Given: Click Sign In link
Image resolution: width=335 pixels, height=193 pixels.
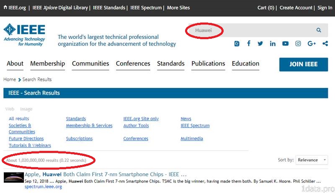Looking at the screenshot, I should [325, 8].
